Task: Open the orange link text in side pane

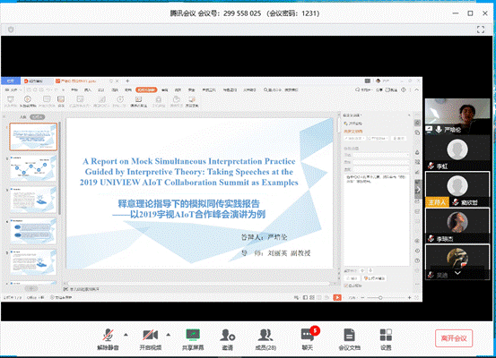Action: pyautogui.click(x=353, y=132)
